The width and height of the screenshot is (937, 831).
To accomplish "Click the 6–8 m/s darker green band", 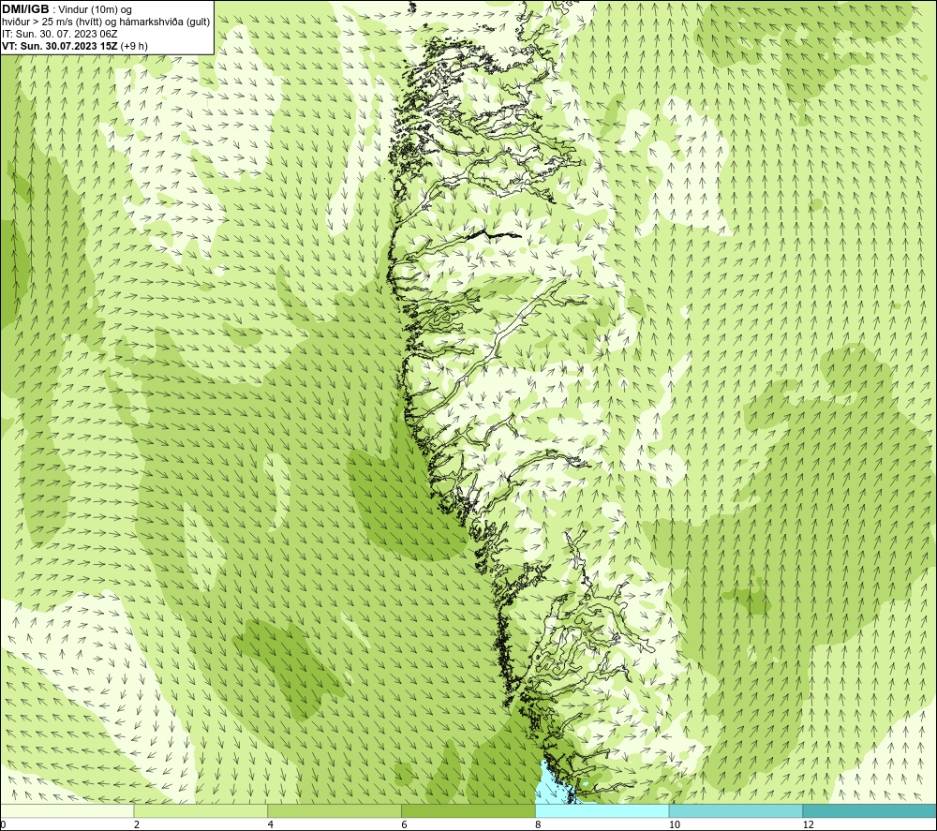I will pos(468,810).
